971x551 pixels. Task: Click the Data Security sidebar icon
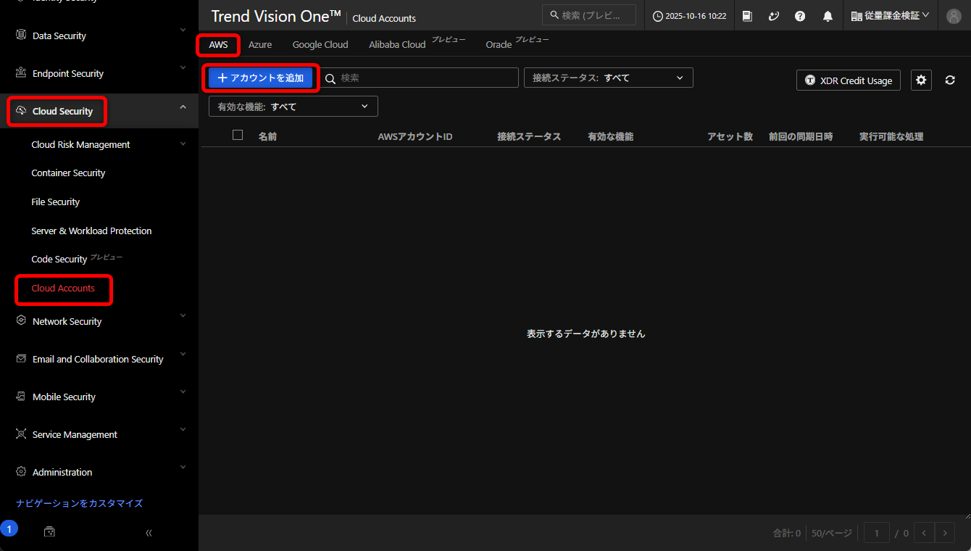pyautogui.click(x=20, y=35)
